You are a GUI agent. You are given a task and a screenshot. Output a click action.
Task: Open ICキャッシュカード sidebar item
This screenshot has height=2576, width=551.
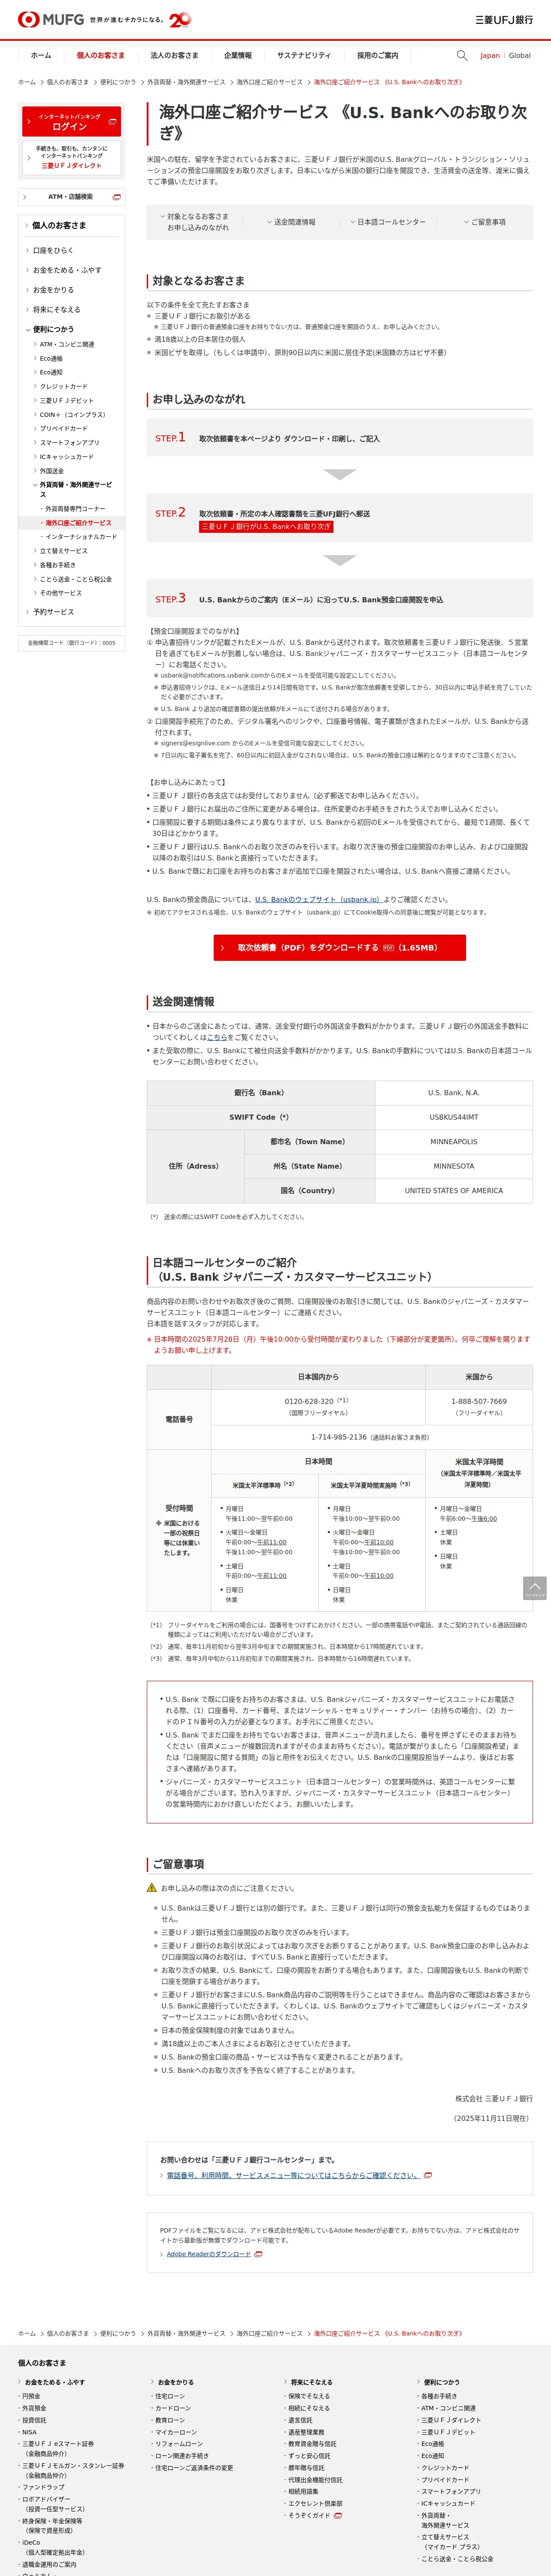tap(66, 457)
